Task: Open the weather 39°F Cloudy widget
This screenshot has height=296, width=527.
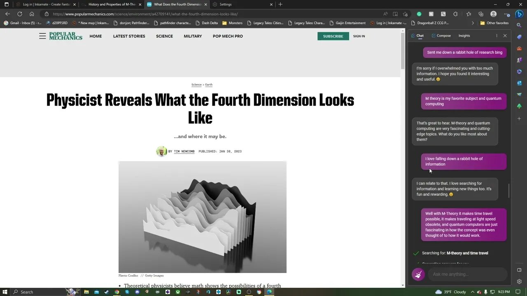Action: [x=450, y=292]
